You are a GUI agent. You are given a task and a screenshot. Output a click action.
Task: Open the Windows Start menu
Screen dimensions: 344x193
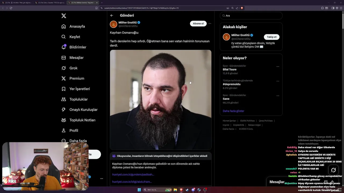pyautogui.click(x=139, y=190)
